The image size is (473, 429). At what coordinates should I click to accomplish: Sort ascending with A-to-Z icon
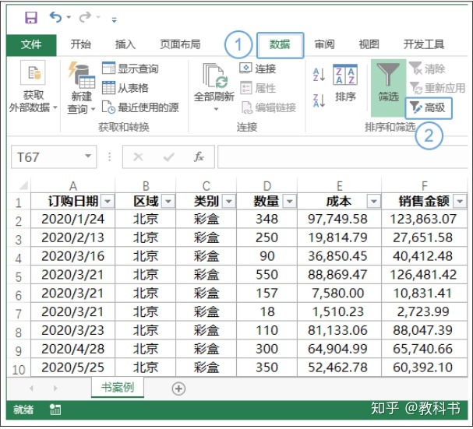coord(319,75)
